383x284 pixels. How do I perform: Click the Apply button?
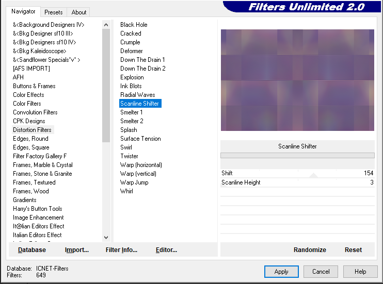point(281,272)
